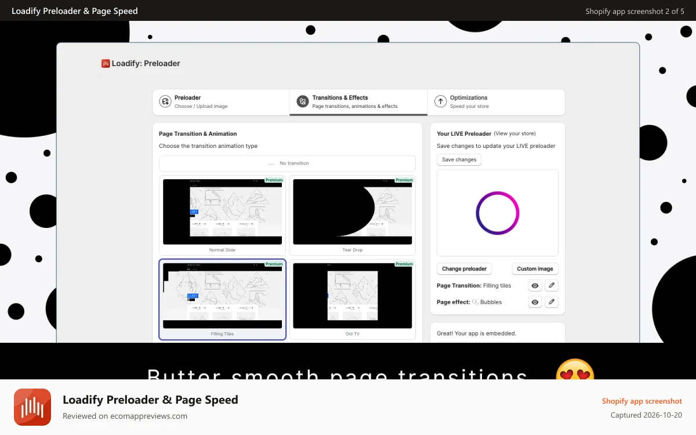Preview Page Transition with the eye icon
The image size is (696, 435).
point(535,285)
